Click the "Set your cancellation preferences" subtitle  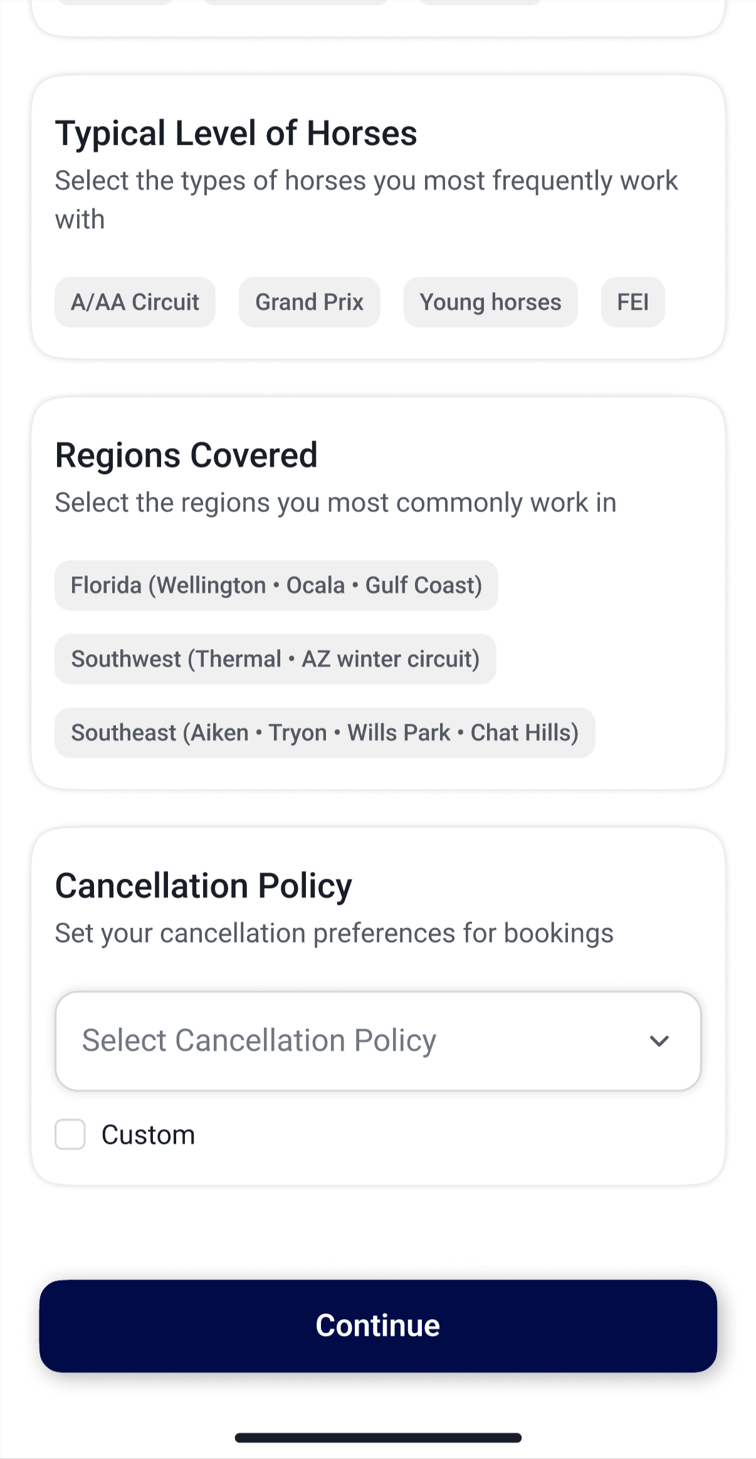[x=334, y=933]
